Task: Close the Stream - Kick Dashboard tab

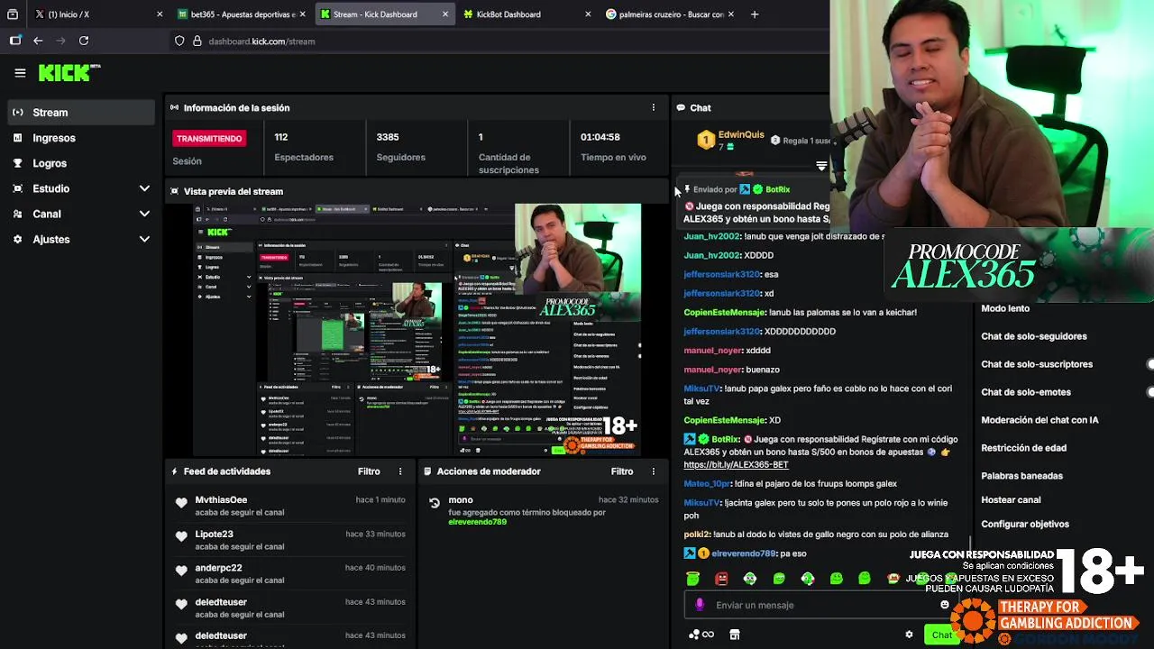Action: (x=445, y=14)
